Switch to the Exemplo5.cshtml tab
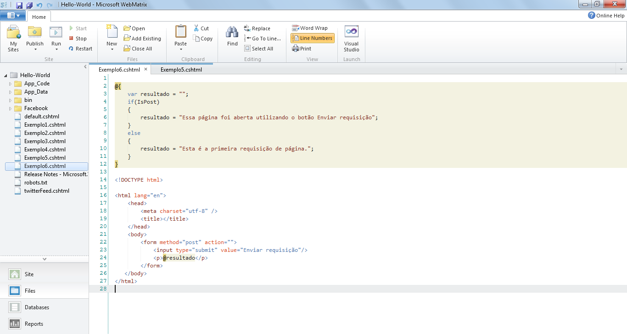This screenshot has height=334, width=627. pyautogui.click(x=181, y=69)
